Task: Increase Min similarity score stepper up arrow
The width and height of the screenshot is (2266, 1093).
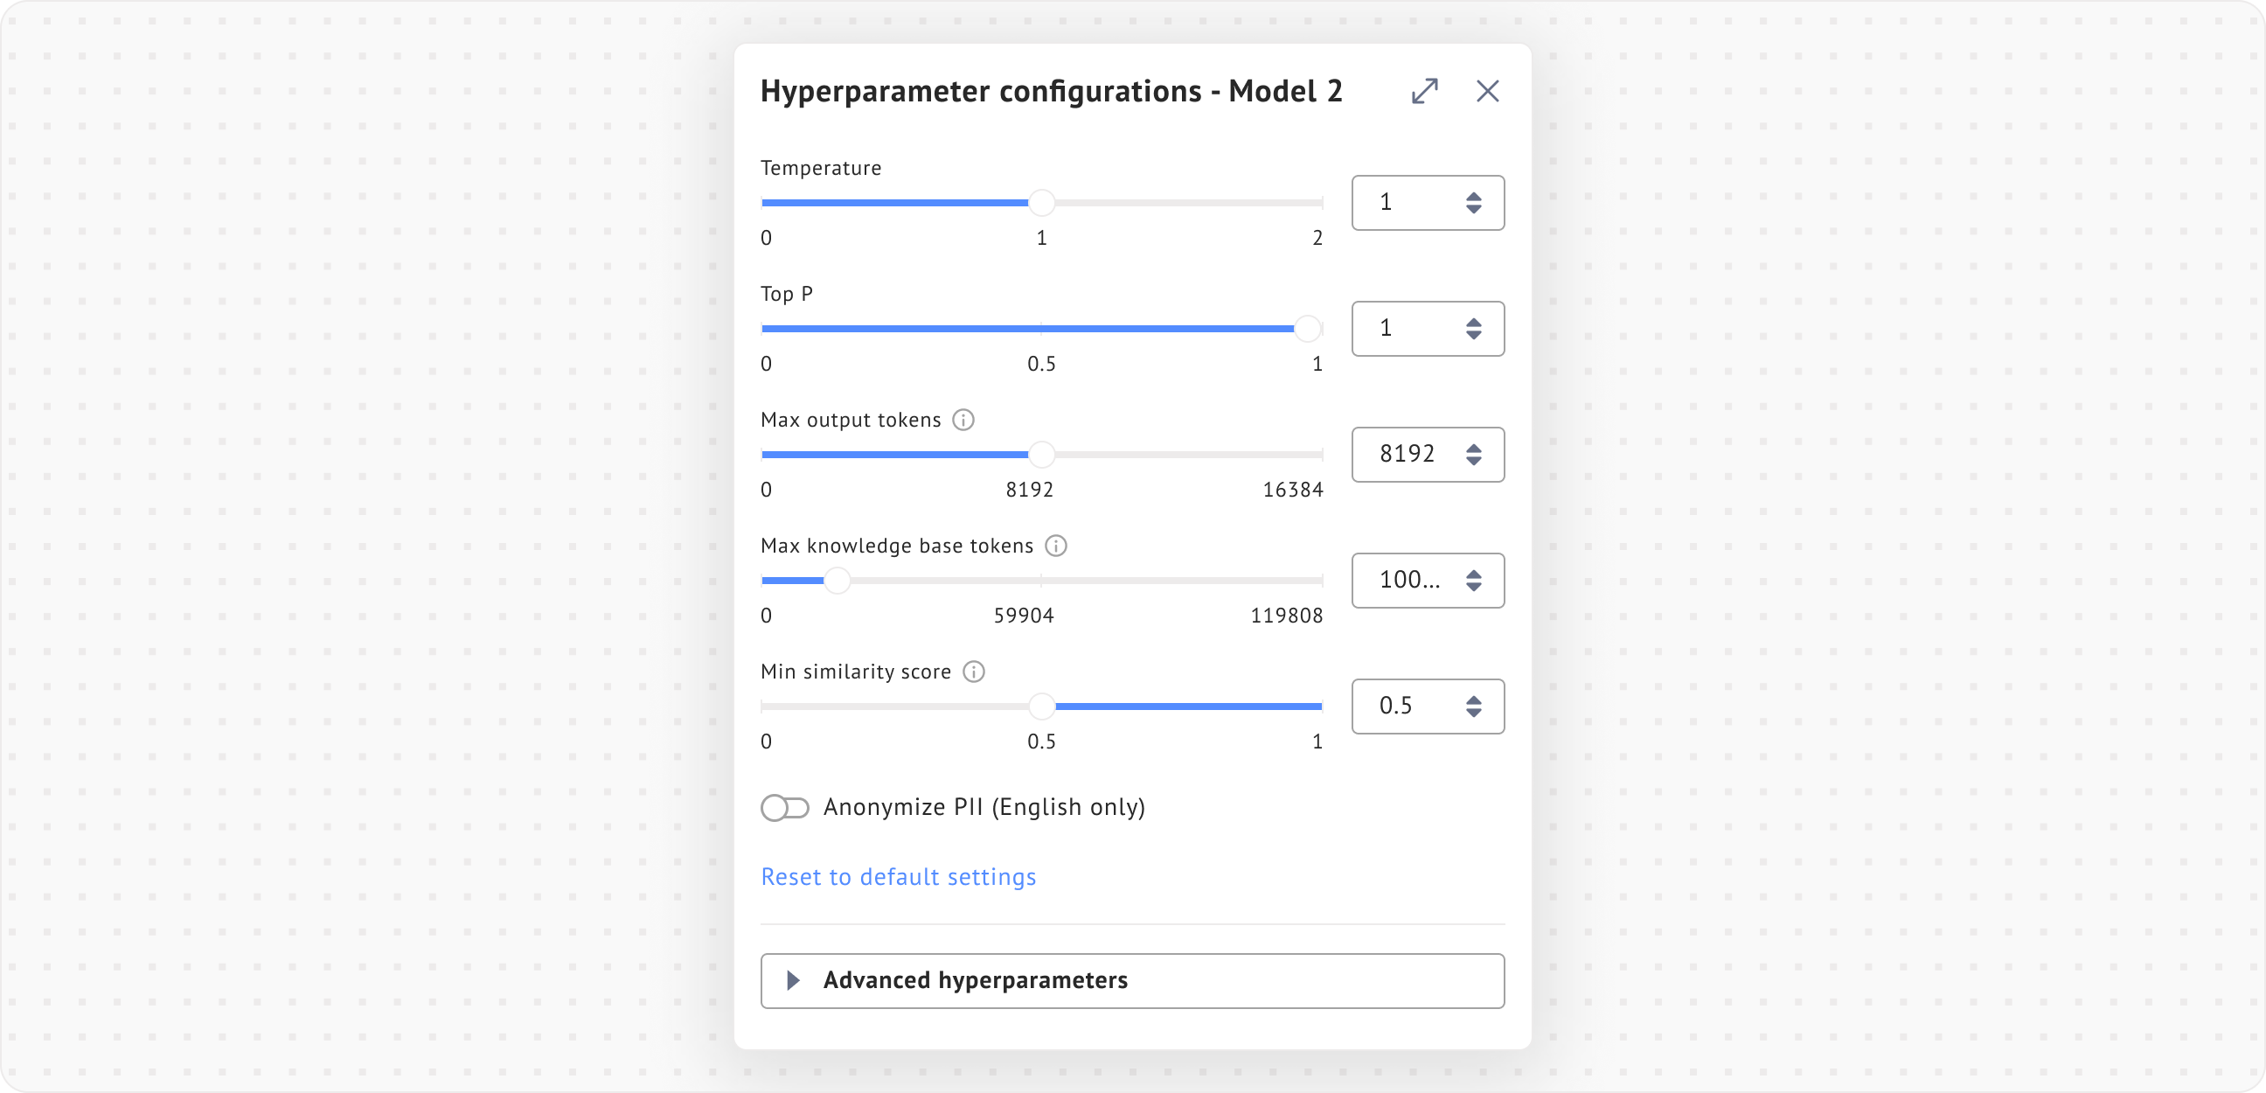Action: point(1473,700)
